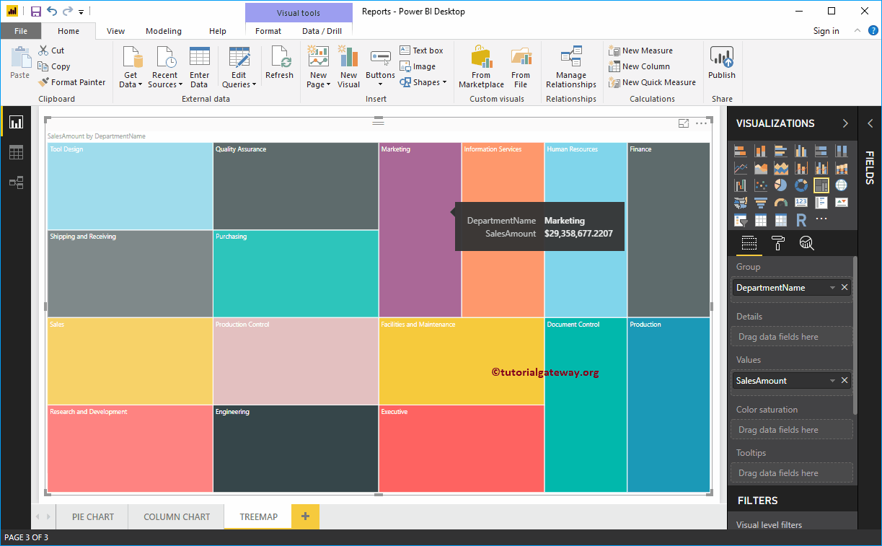Open the Edit Queries dropdown
This screenshot has height=546, width=882.
click(x=239, y=67)
